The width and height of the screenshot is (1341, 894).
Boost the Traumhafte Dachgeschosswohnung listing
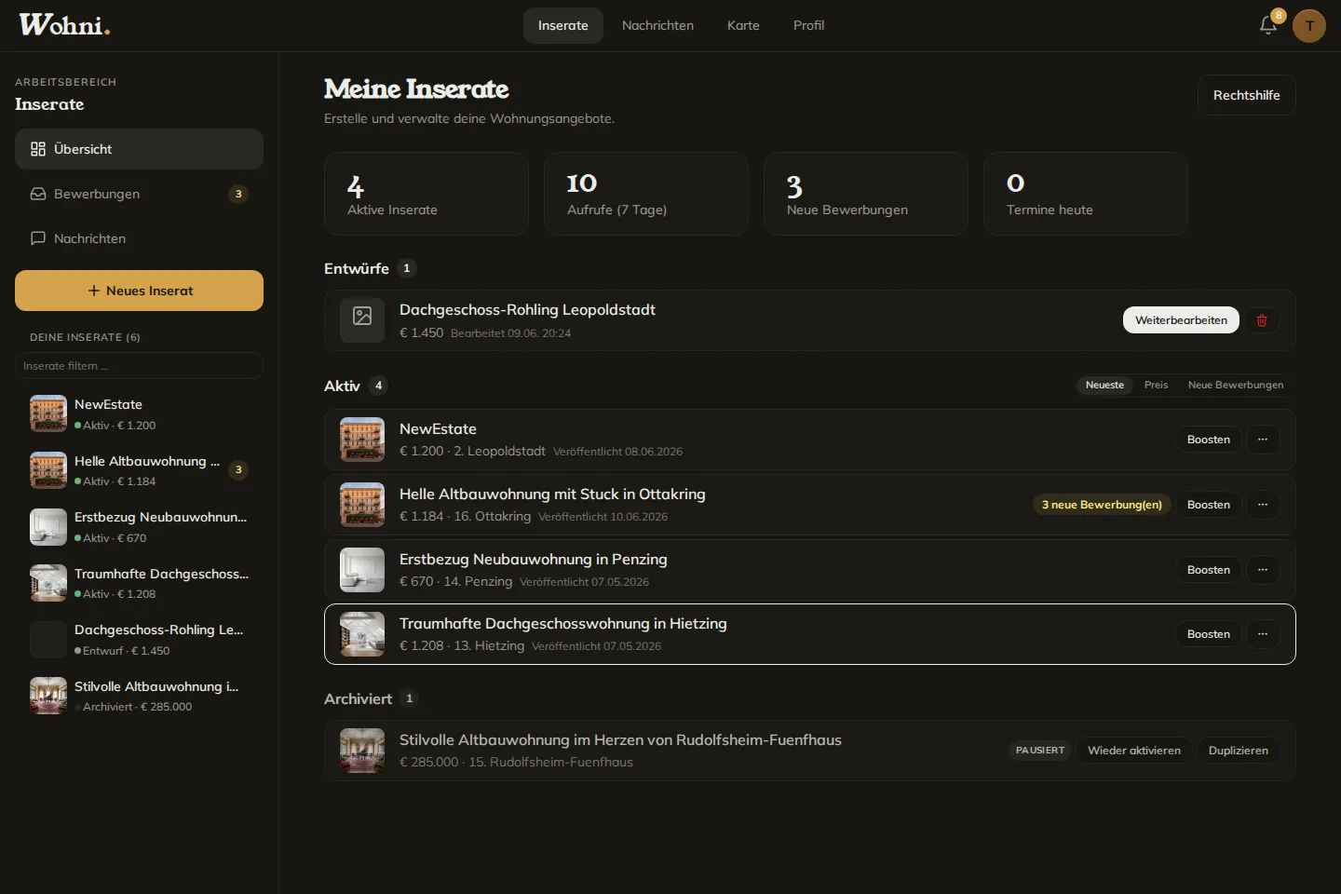pyautogui.click(x=1208, y=634)
